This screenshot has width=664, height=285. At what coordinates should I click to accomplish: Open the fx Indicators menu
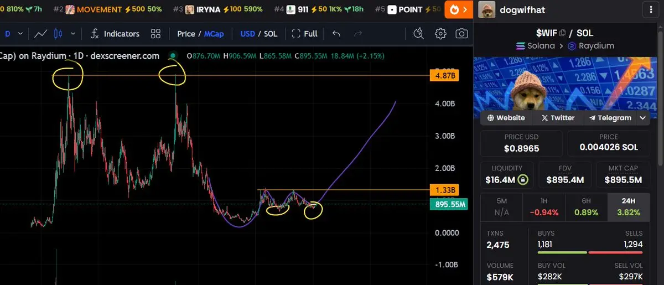click(x=115, y=34)
